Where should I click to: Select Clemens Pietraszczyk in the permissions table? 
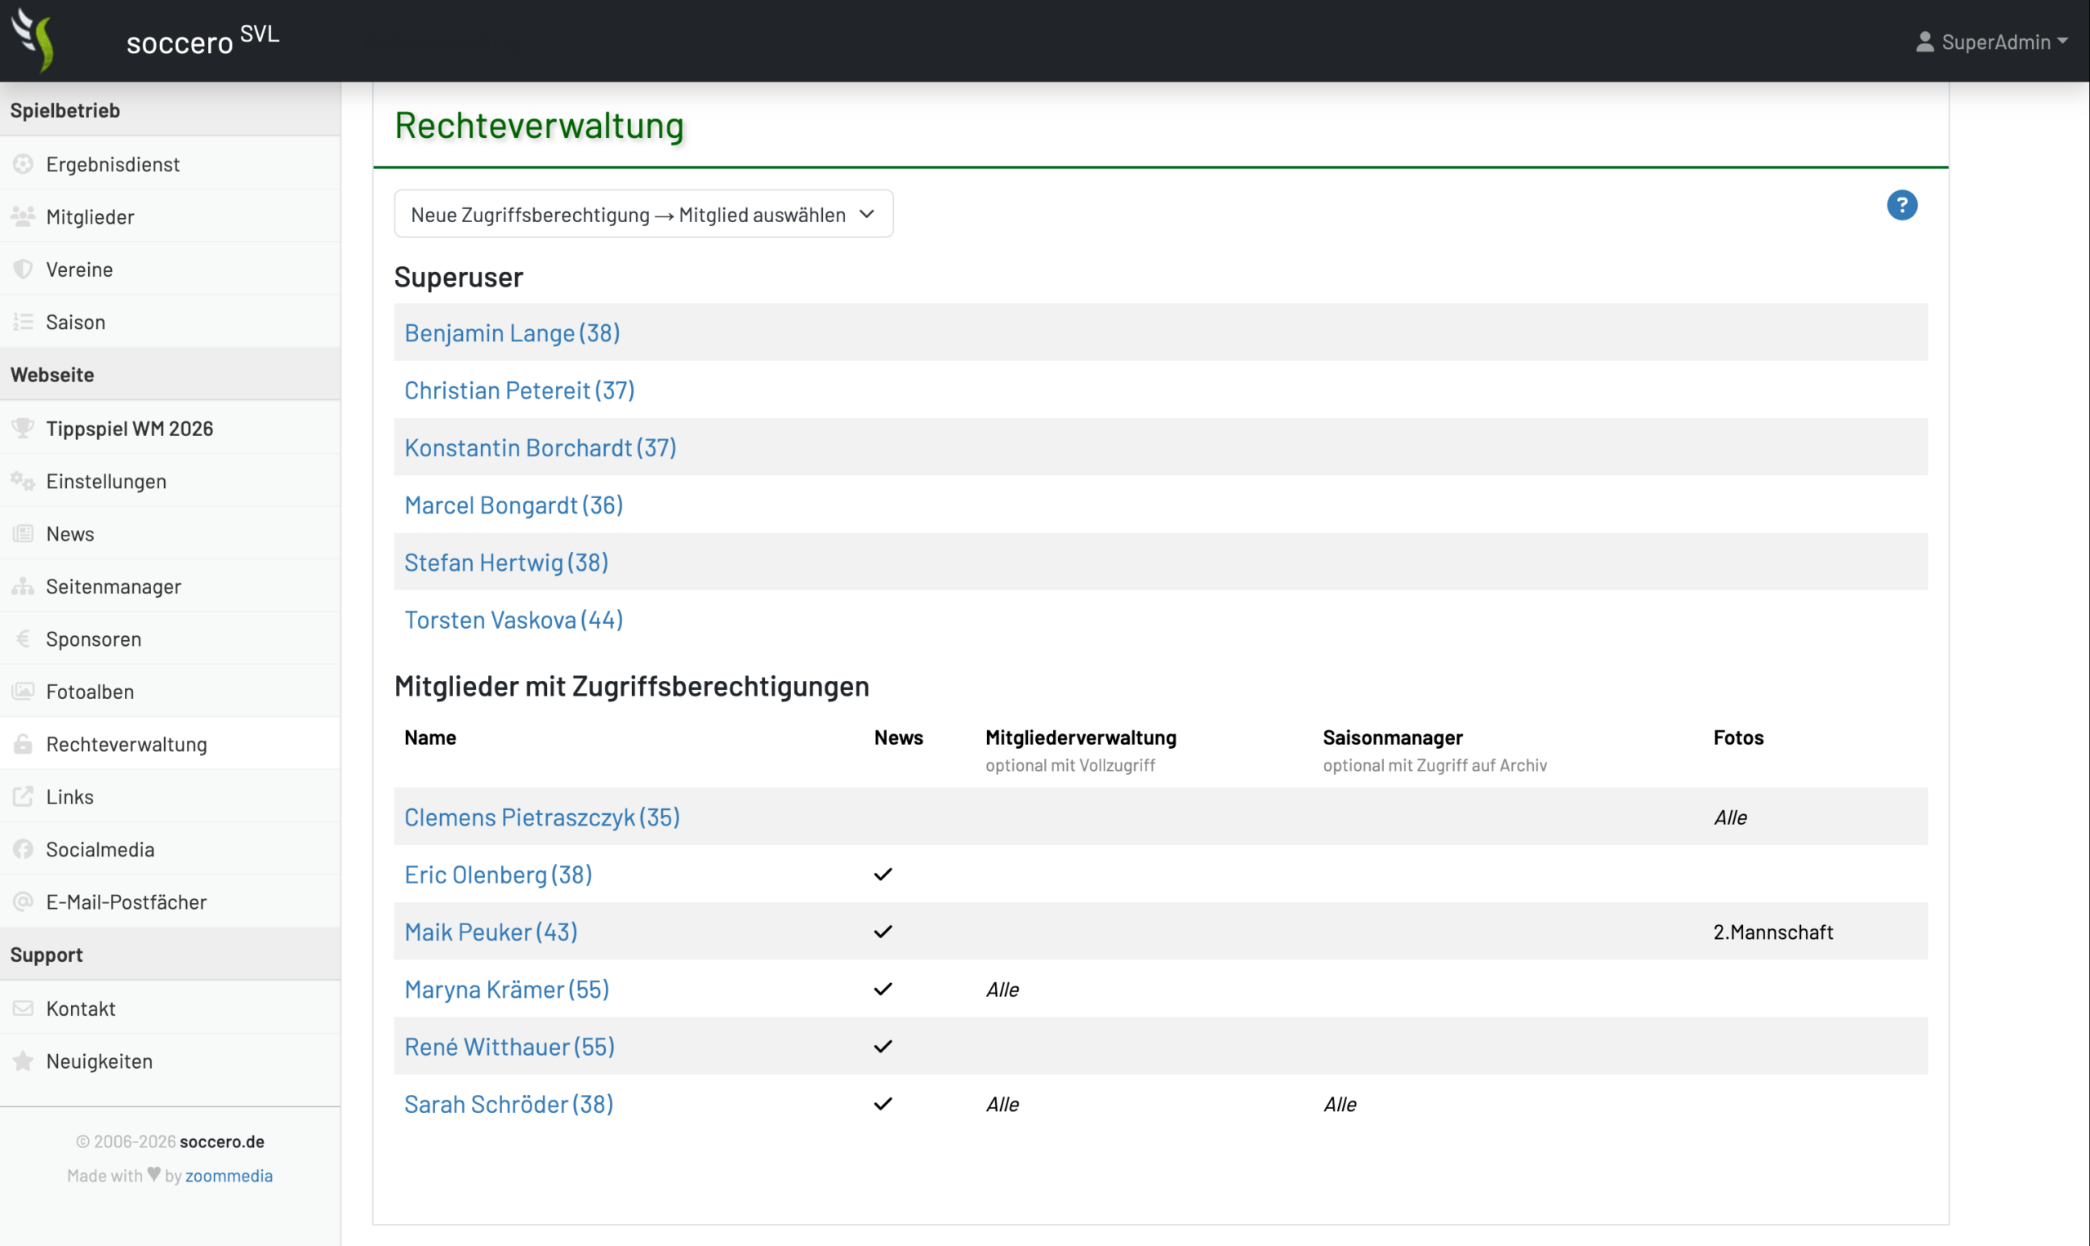tap(541, 817)
